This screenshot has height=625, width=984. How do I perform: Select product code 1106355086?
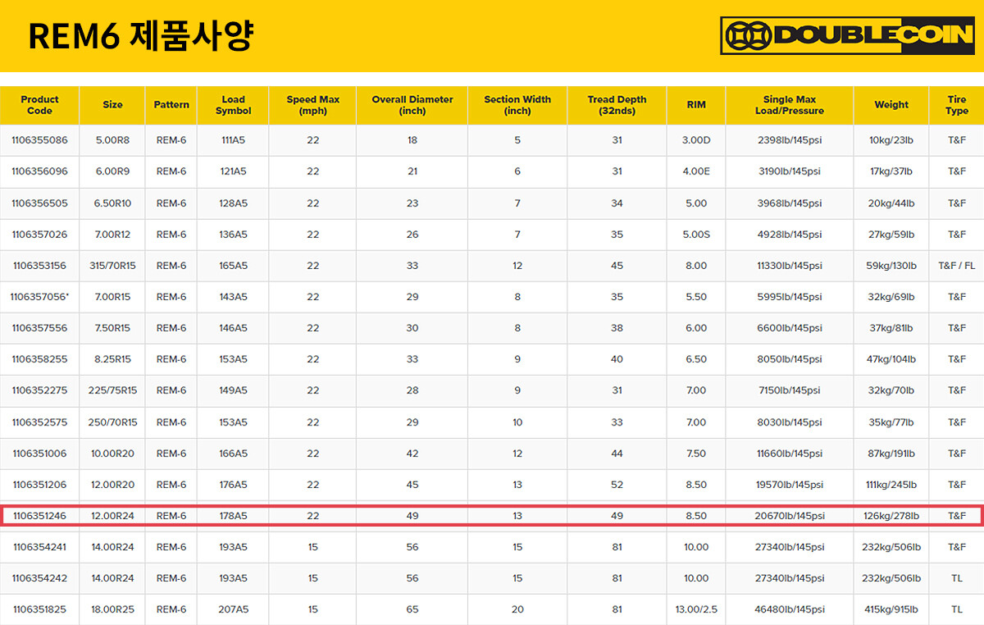tap(39, 140)
